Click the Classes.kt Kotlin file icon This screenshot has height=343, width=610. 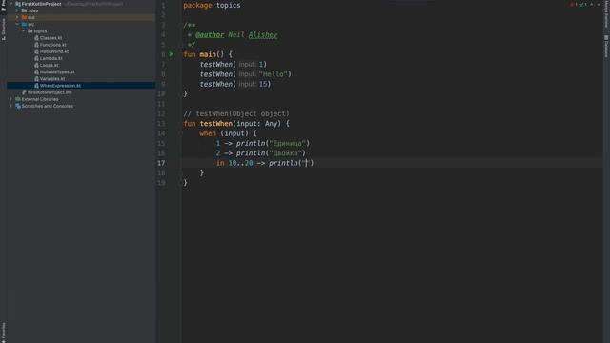tap(36, 38)
